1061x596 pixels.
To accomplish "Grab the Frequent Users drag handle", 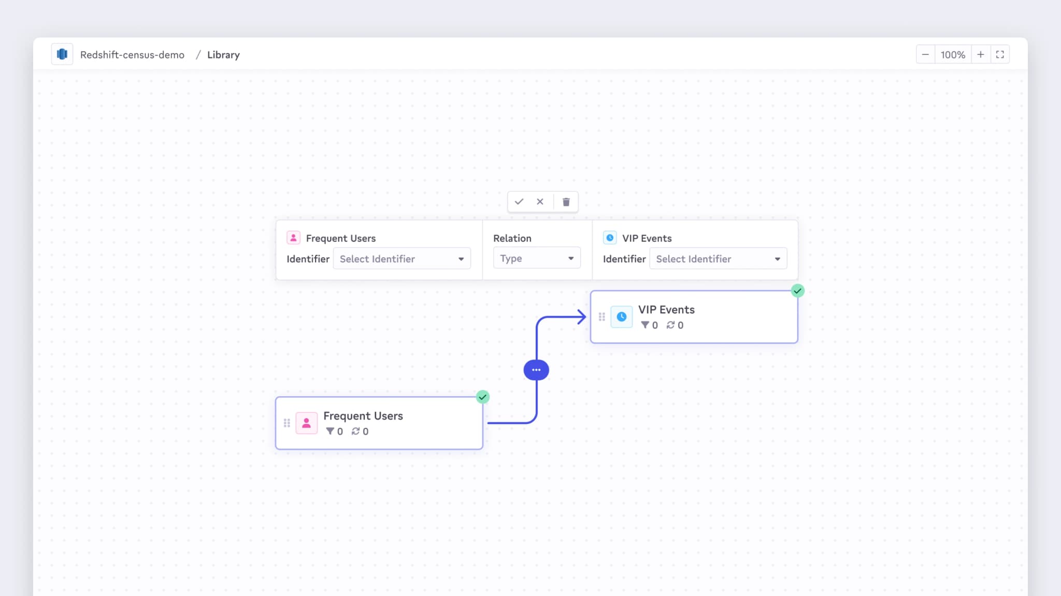I will coord(287,423).
